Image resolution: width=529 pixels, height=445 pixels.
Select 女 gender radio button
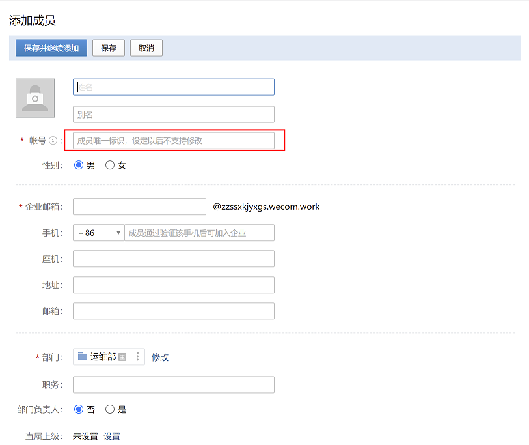click(x=110, y=165)
